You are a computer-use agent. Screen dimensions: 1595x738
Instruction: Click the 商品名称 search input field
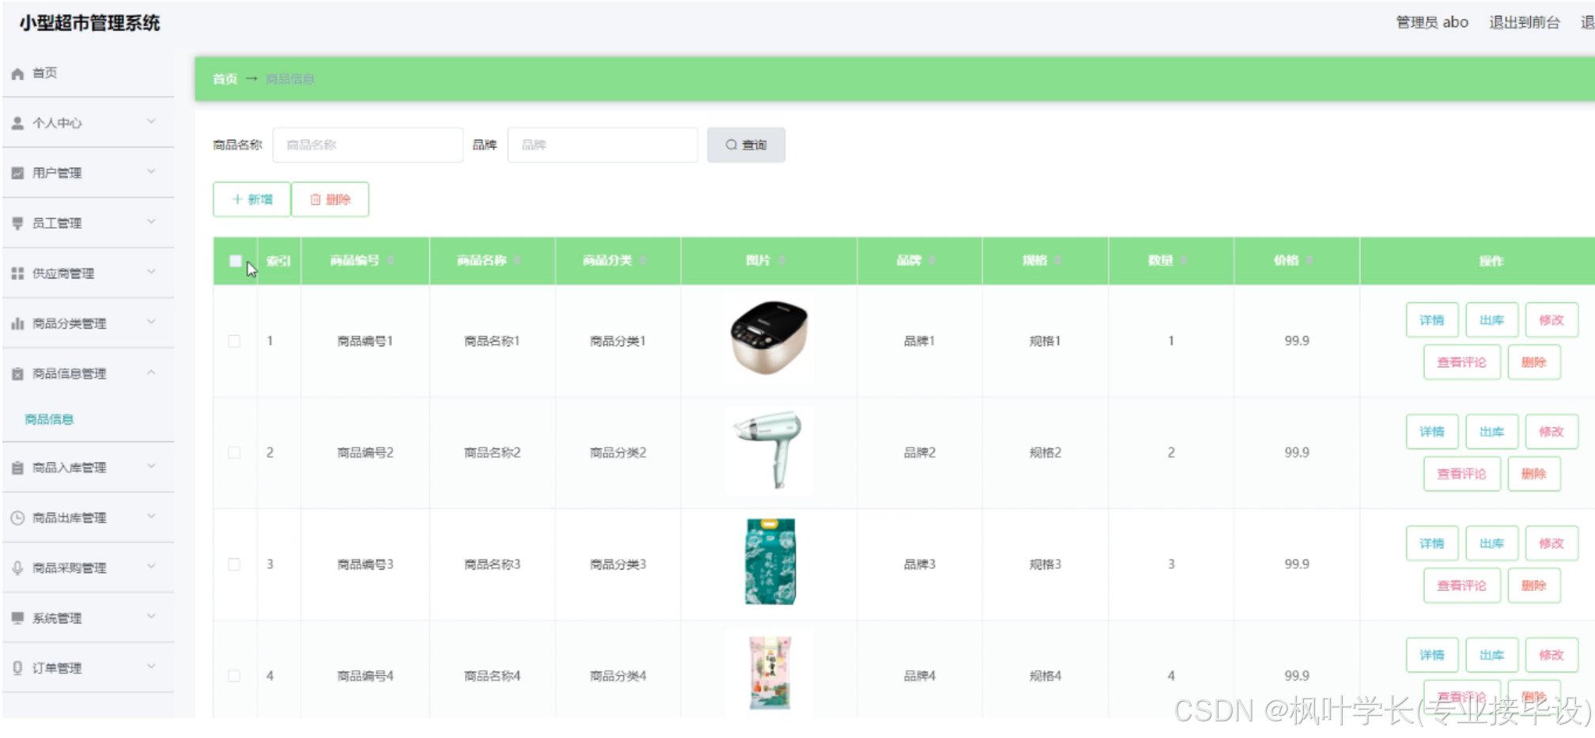point(368,145)
